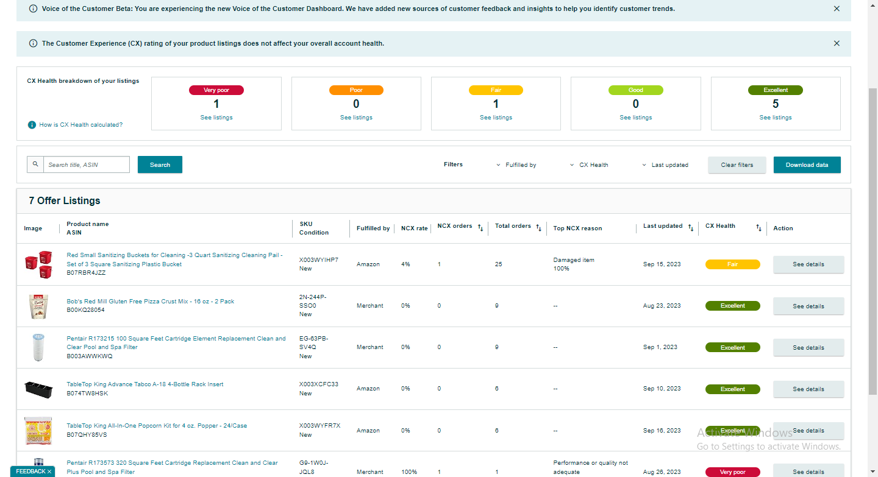Close the FEEDBACK tab with its X
Screen dimensions: 878x477
49,472
